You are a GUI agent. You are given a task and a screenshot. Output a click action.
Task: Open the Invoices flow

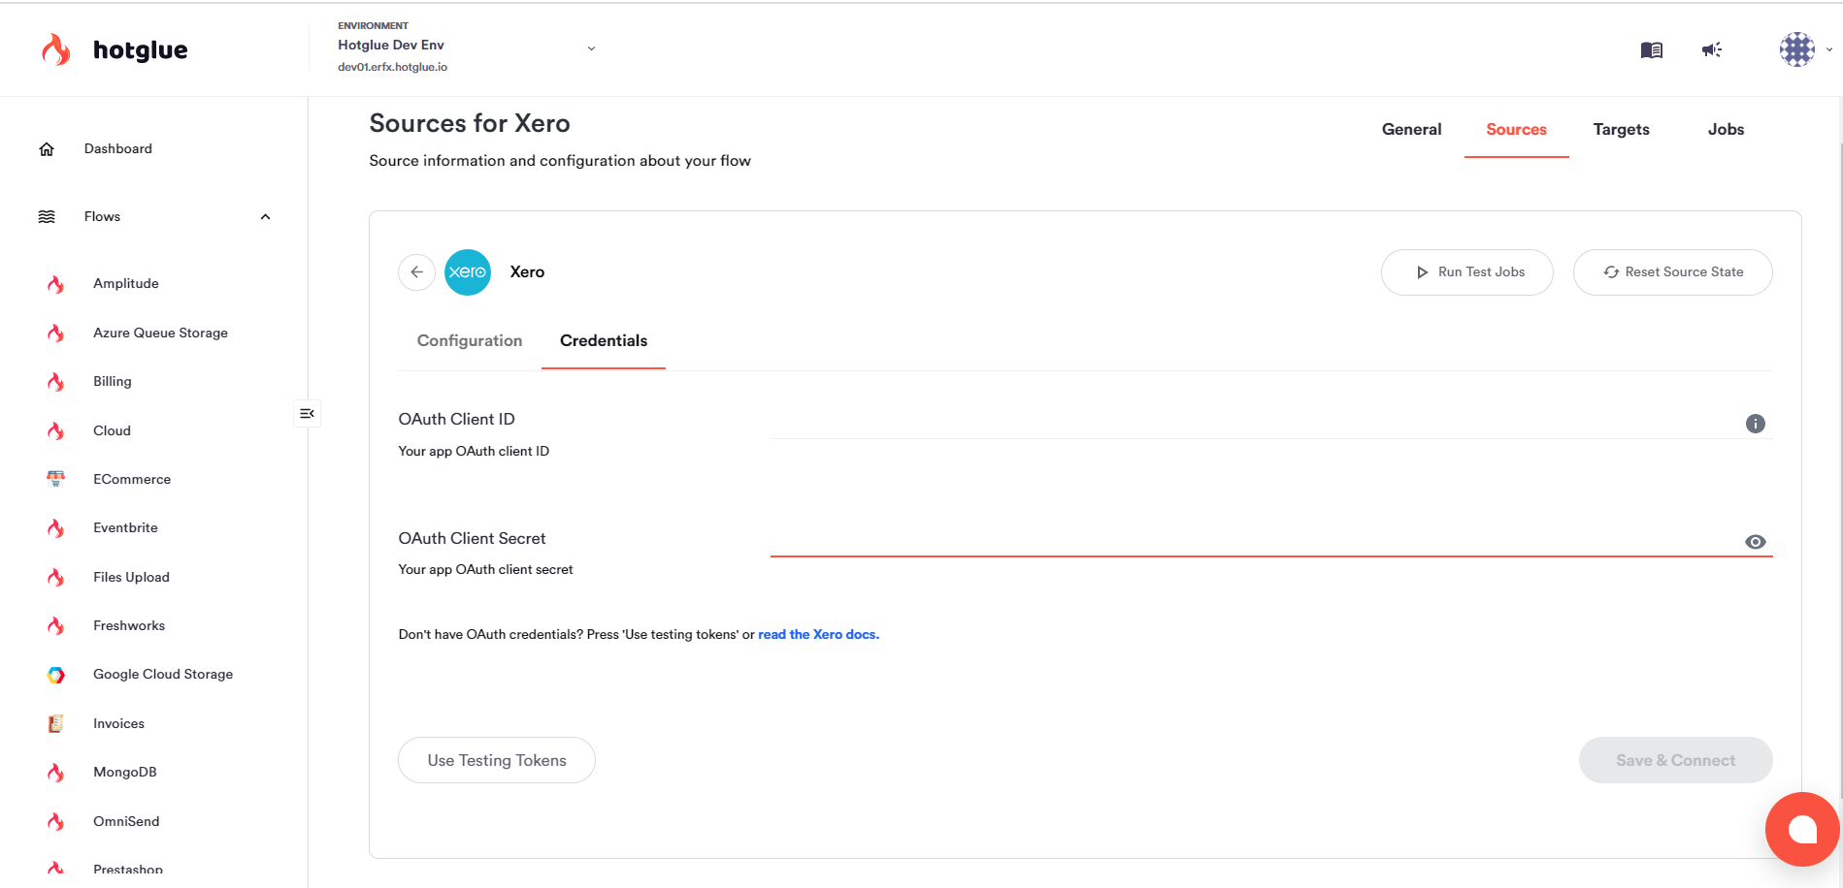(118, 724)
